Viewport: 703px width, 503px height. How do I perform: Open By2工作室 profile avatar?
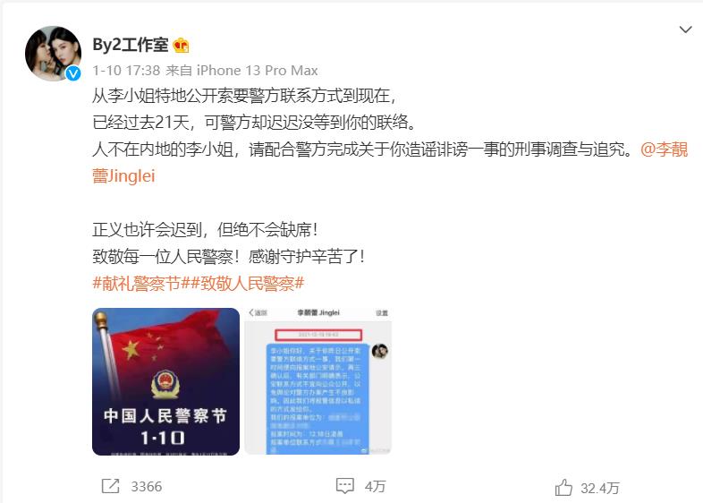53,54
